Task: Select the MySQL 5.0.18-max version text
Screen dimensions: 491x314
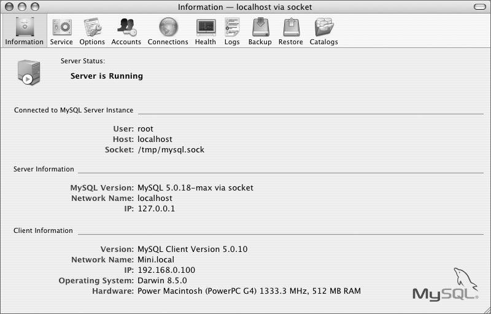Action: click(x=195, y=188)
